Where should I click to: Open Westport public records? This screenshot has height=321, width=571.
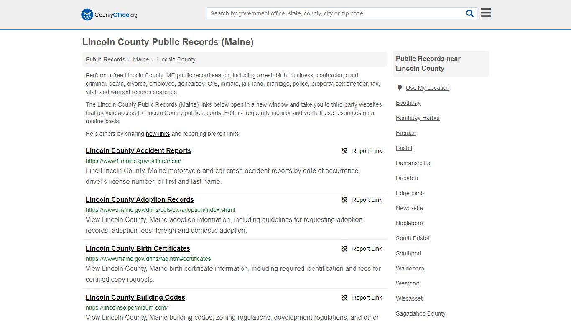408,283
